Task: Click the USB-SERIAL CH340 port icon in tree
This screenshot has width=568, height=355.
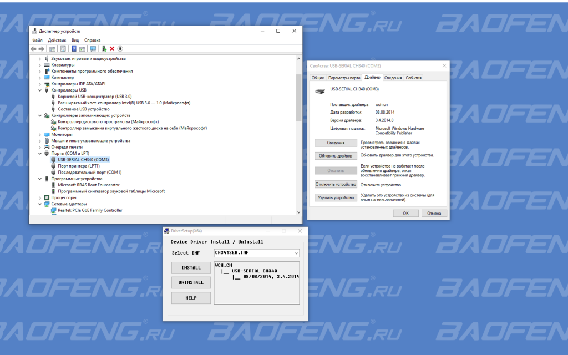Action: (53, 159)
